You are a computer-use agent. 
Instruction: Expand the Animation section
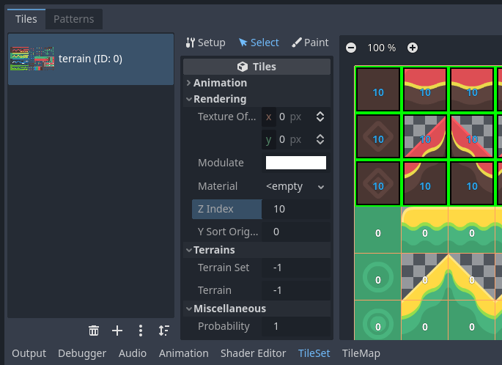220,83
